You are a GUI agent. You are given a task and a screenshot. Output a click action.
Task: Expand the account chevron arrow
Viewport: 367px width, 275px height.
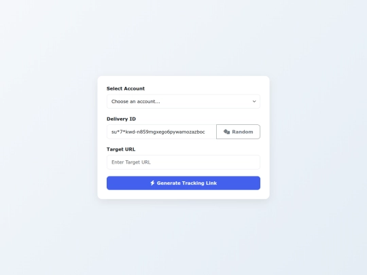click(254, 101)
